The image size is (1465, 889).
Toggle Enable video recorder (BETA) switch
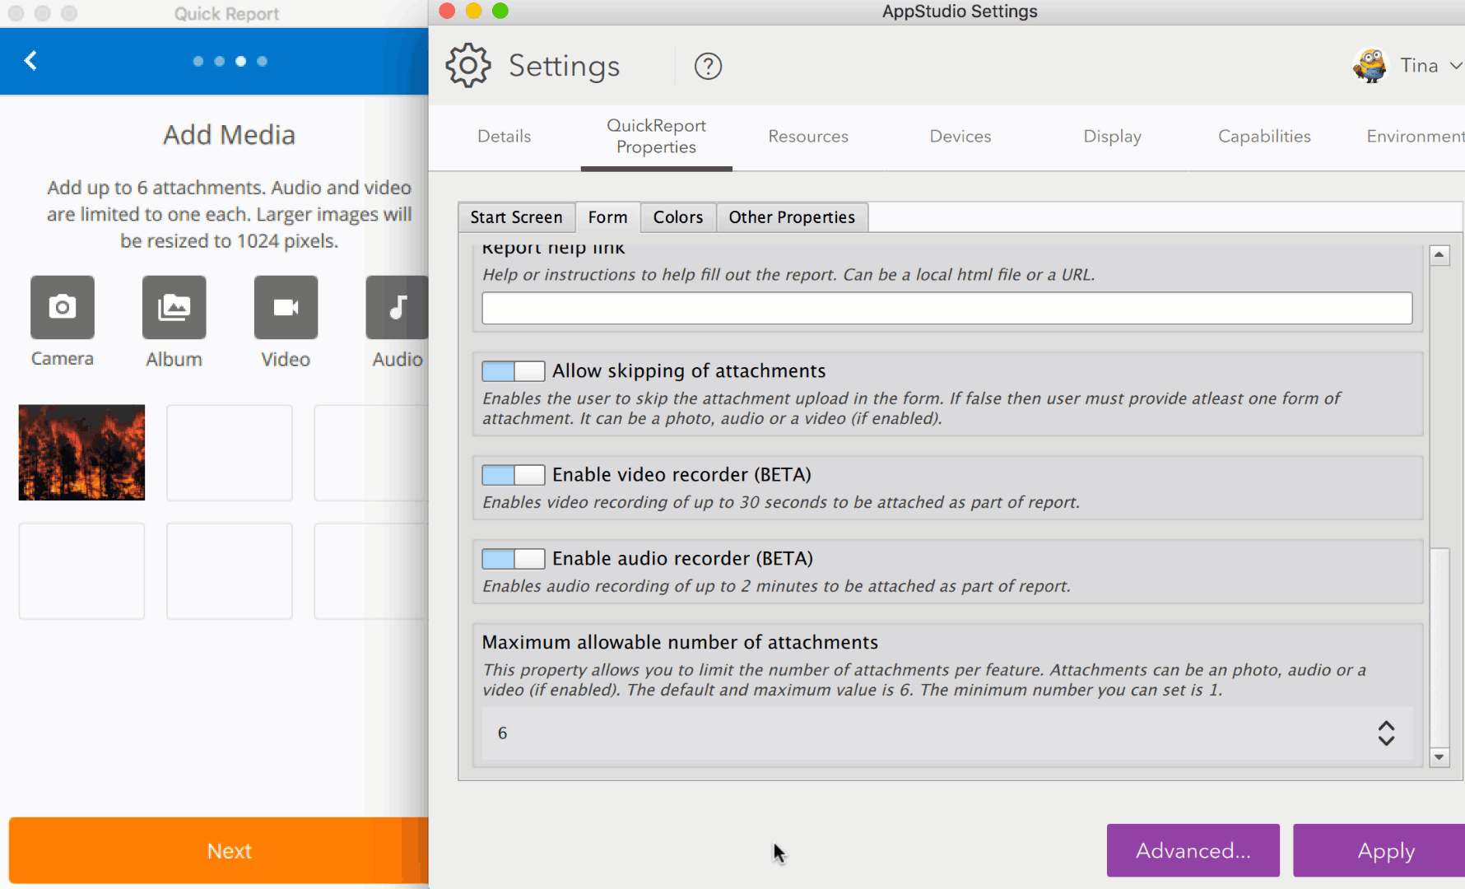pos(513,475)
